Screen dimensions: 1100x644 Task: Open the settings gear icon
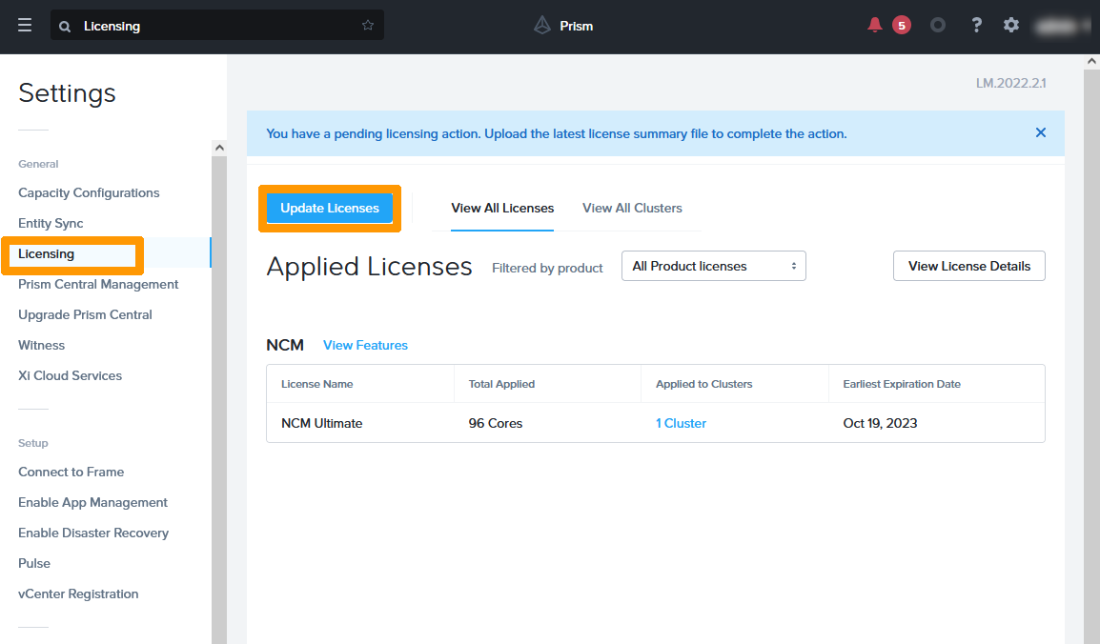coord(1010,26)
